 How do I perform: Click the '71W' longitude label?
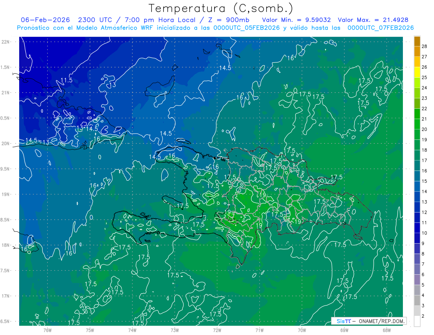pyautogui.click(x=259, y=330)
